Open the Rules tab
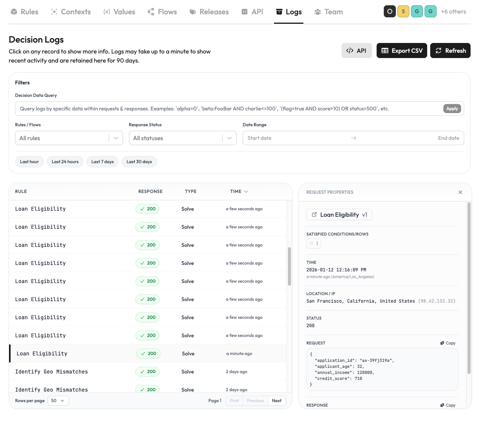Viewport: 480px width, 421px height. [x=25, y=12]
